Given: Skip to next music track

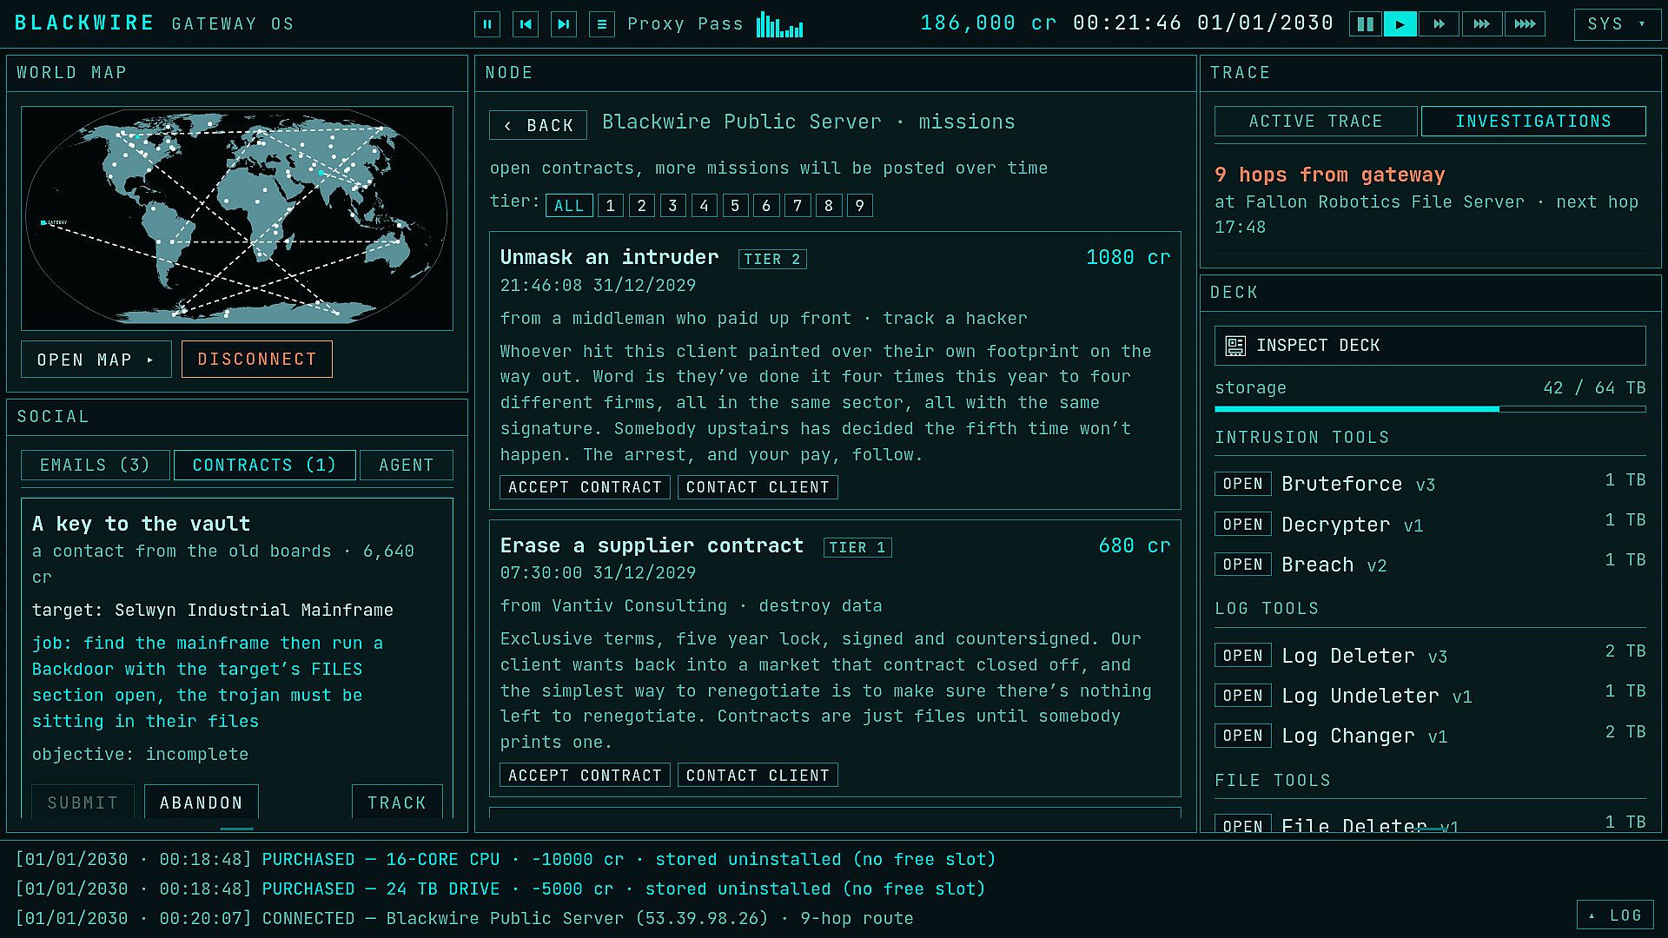Looking at the screenshot, I should click(x=563, y=24).
